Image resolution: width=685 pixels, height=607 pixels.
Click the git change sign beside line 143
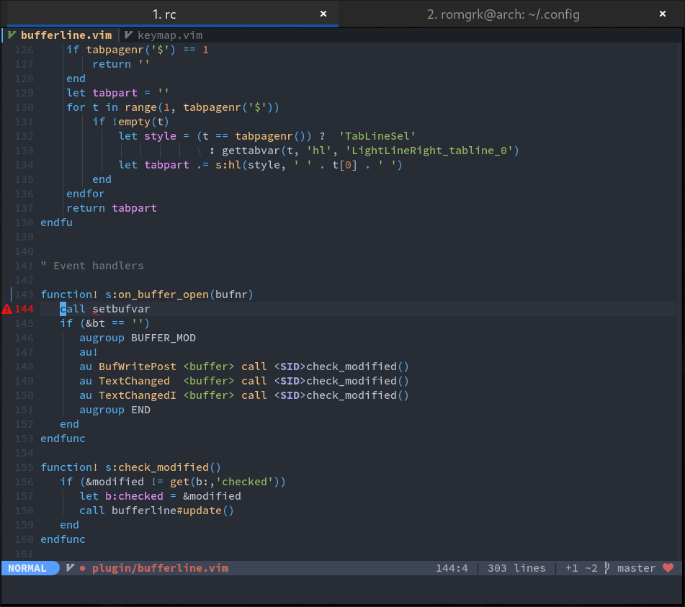pyautogui.click(x=12, y=294)
